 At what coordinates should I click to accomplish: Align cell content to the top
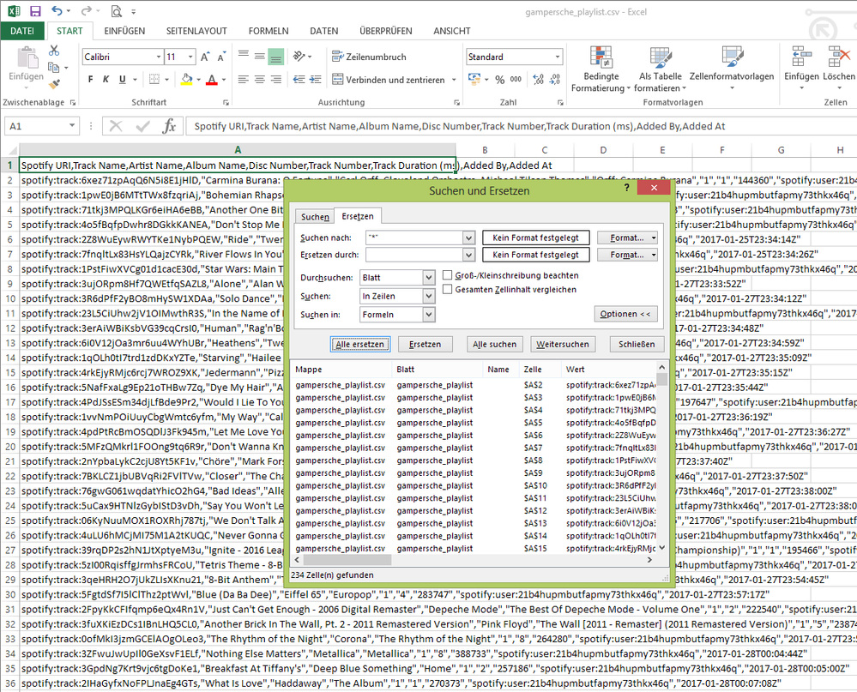[244, 56]
